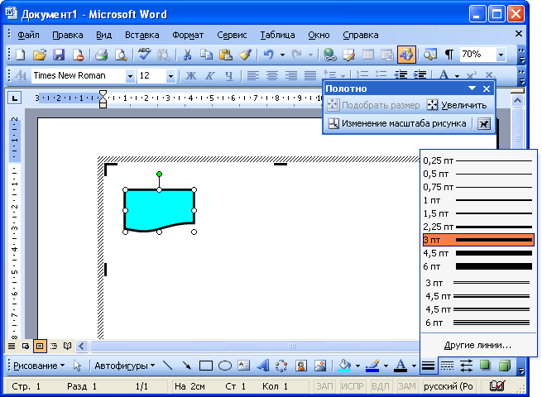Image resolution: width=542 pixels, height=397 pixels.
Task: Open the Файл menu
Action: tap(28, 35)
